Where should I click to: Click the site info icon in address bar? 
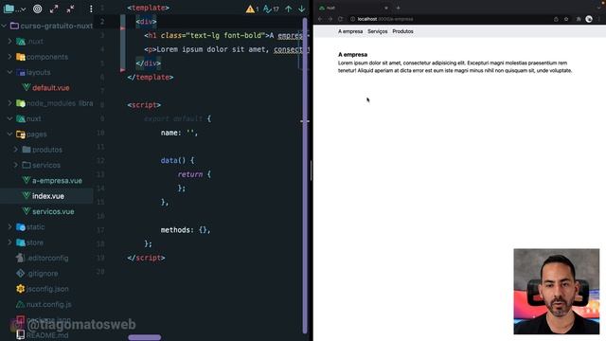click(x=352, y=19)
